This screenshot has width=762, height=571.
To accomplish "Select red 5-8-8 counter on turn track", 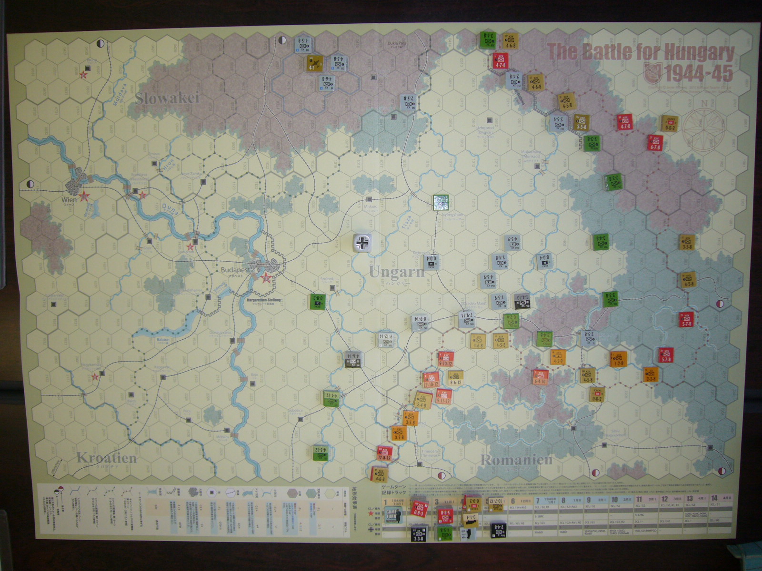I will click(x=445, y=516).
